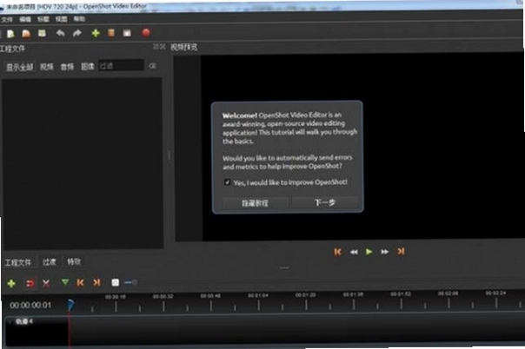Click 下一步 in the welcome dialog

coord(325,202)
